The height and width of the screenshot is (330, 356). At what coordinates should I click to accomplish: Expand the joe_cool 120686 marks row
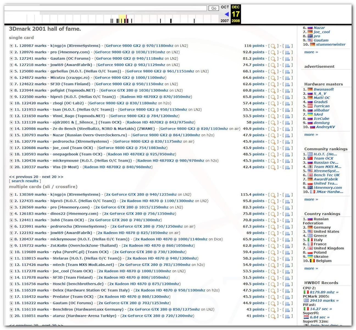click(x=11, y=148)
